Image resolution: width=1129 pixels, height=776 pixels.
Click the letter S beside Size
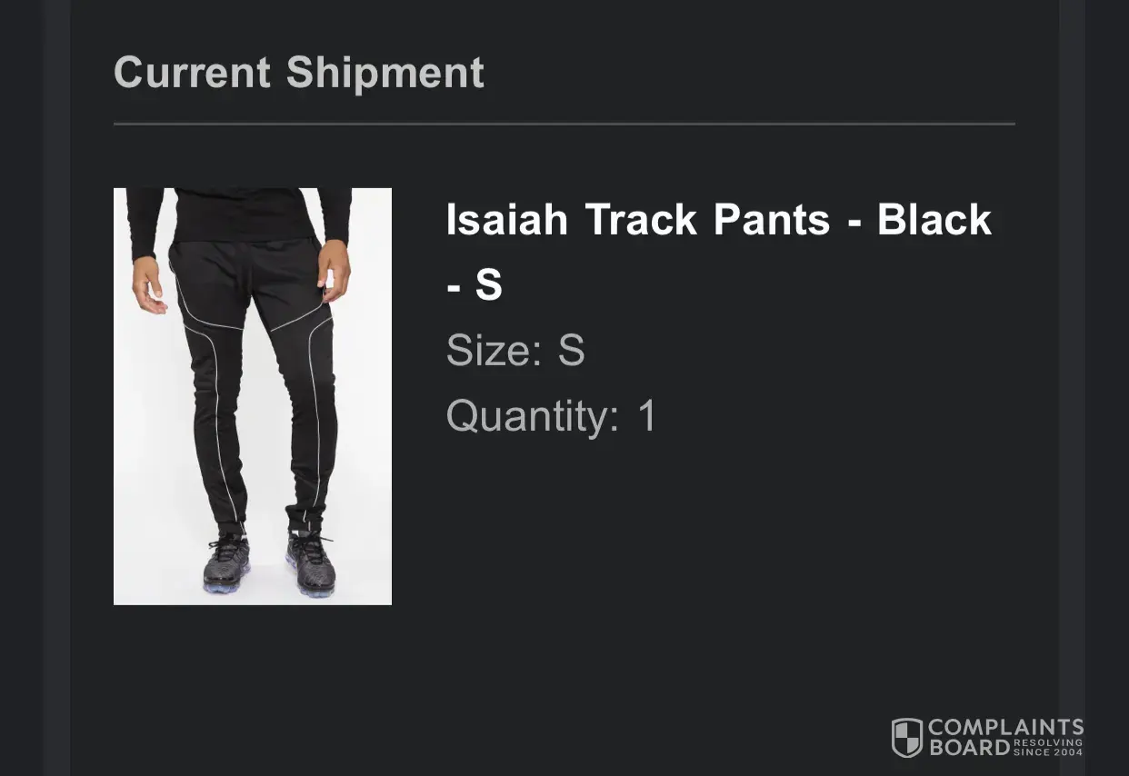pos(571,350)
